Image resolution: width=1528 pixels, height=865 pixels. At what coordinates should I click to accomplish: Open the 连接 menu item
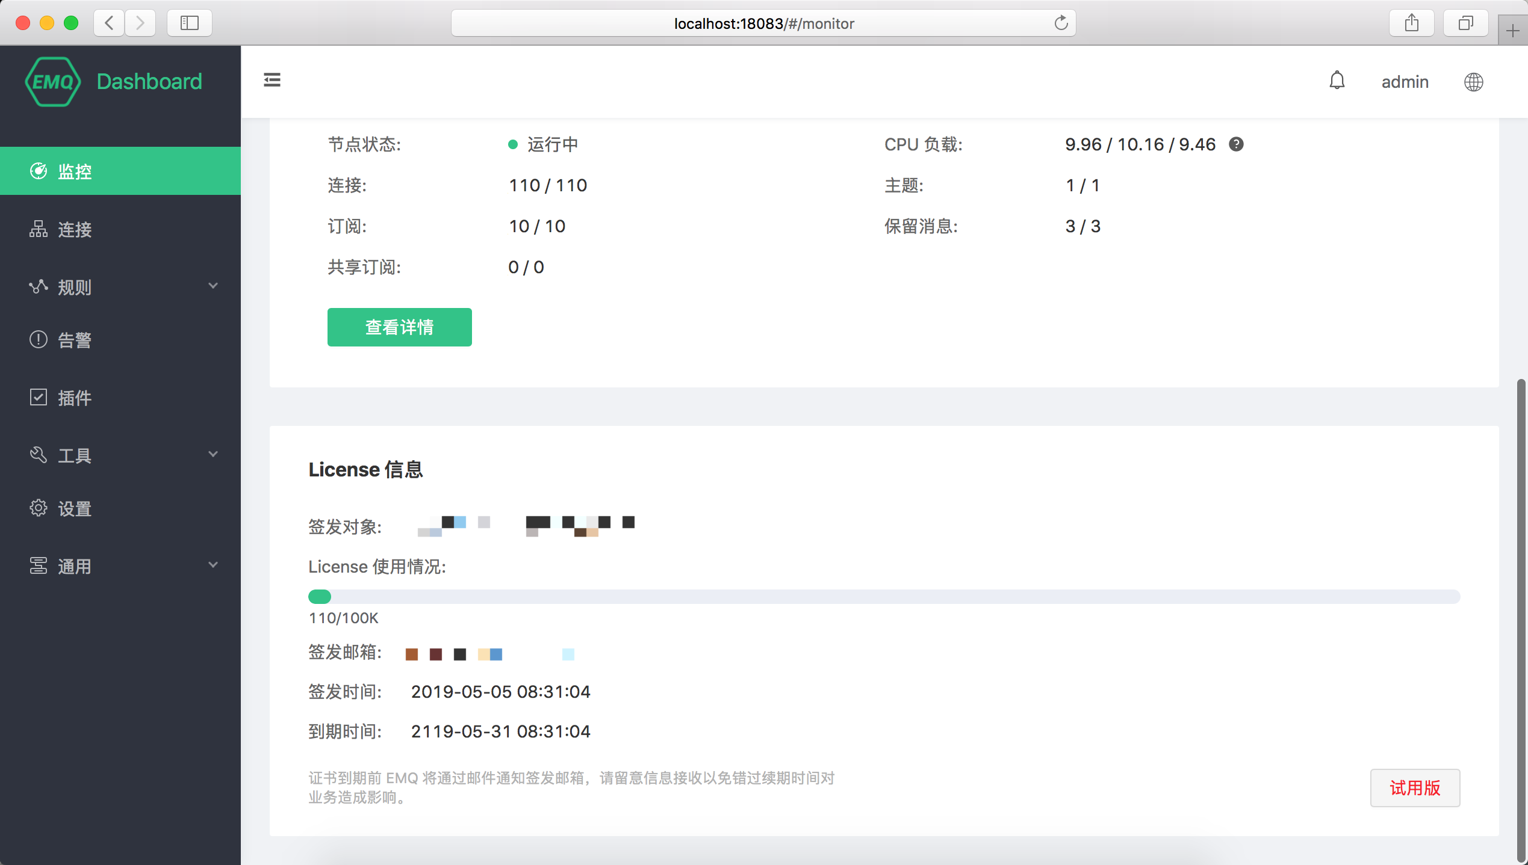[x=120, y=229]
